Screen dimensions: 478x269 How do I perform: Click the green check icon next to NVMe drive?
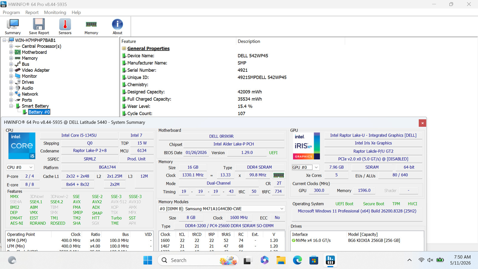tap(293, 240)
